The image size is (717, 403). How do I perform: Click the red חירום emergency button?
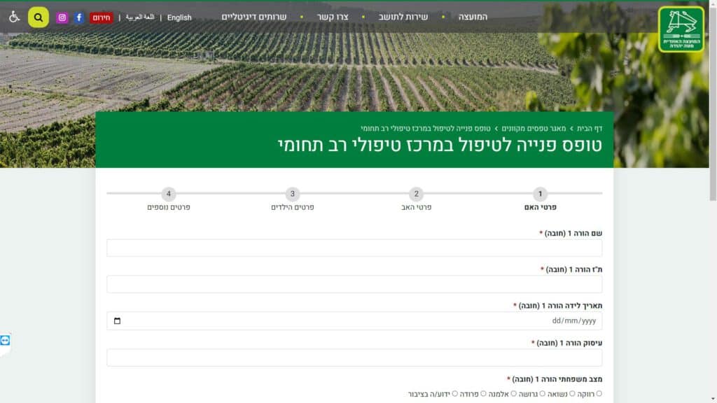102,17
